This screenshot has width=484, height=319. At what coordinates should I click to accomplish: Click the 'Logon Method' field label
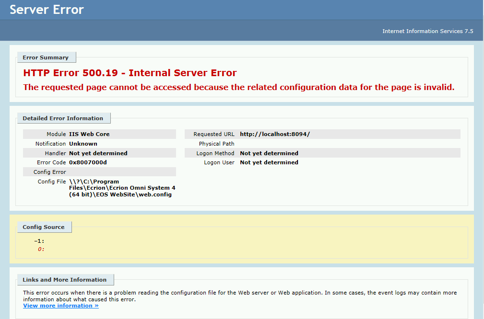coord(215,153)
